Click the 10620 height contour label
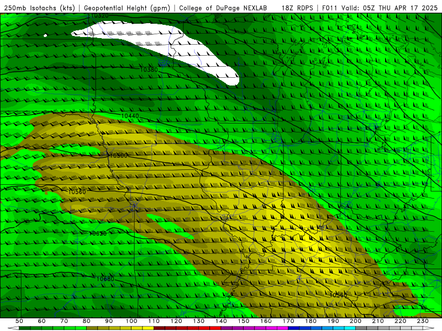The width and height of the screenshot is (442, 331). (98, 233)
